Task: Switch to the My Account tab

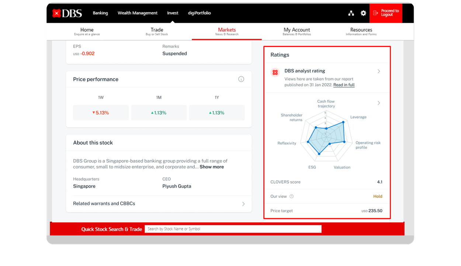Action: point(297,31)
